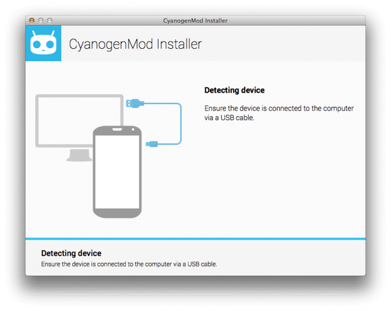391x311 pixels.
Task: Click the monitor stand base
Action: coord(79,158)
